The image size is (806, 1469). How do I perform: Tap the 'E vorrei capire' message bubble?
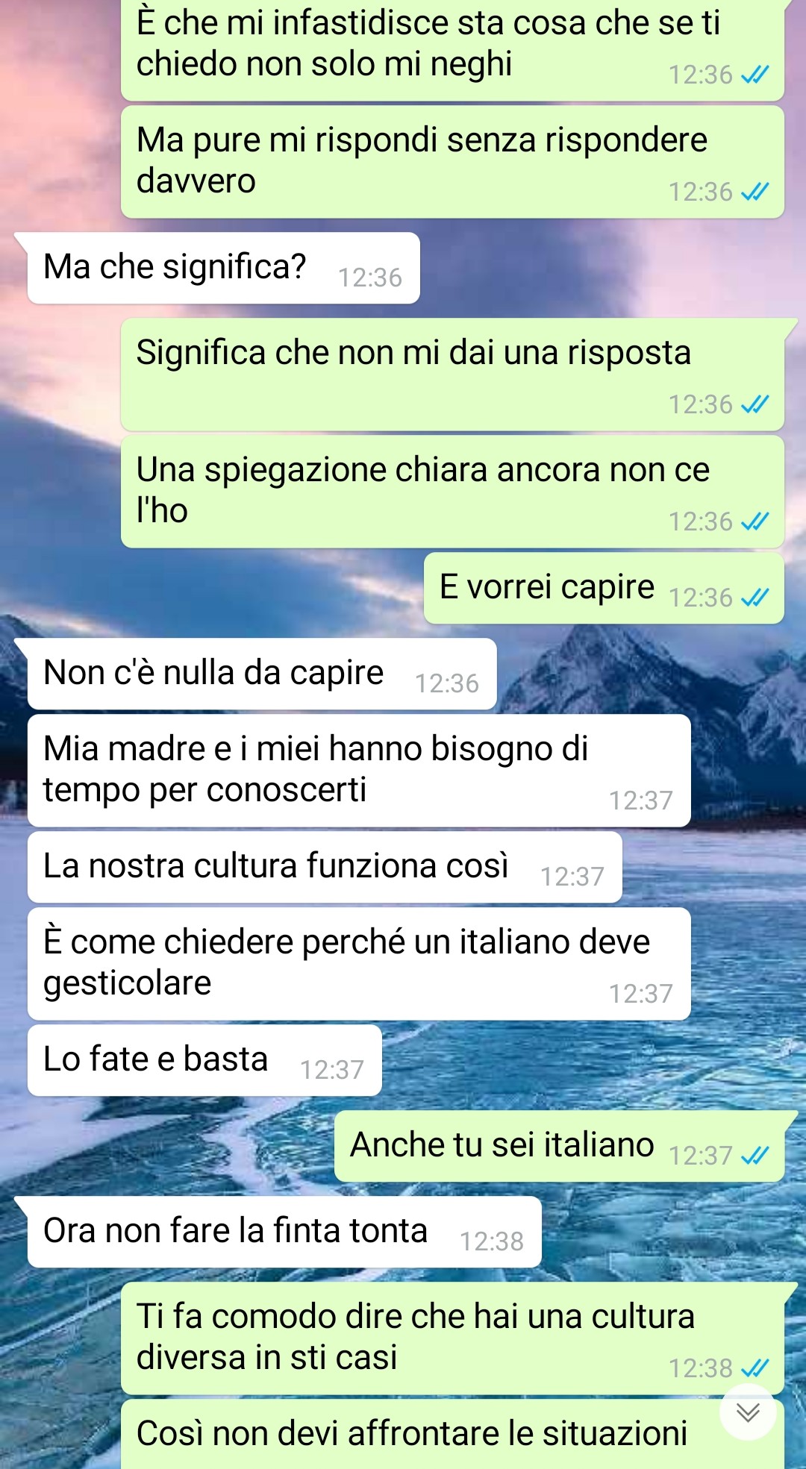pos(604,589)
